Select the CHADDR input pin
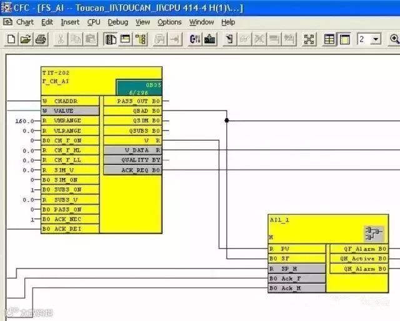400x321 pixels. point(70,101)
